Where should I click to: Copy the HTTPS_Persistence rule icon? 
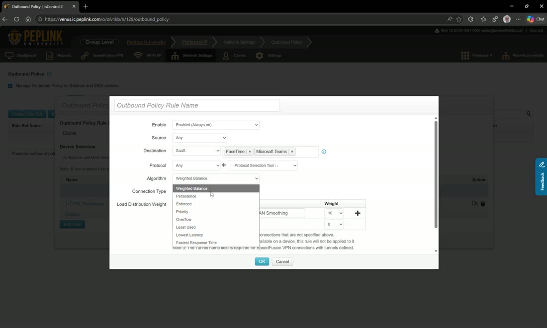click(x=474, y=204)
